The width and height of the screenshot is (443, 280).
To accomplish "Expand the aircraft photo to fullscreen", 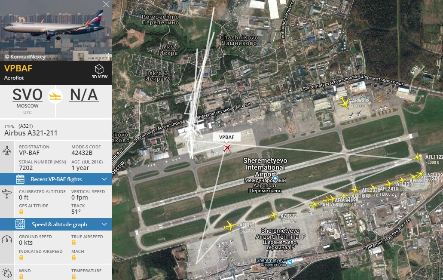I will point(106,56).
